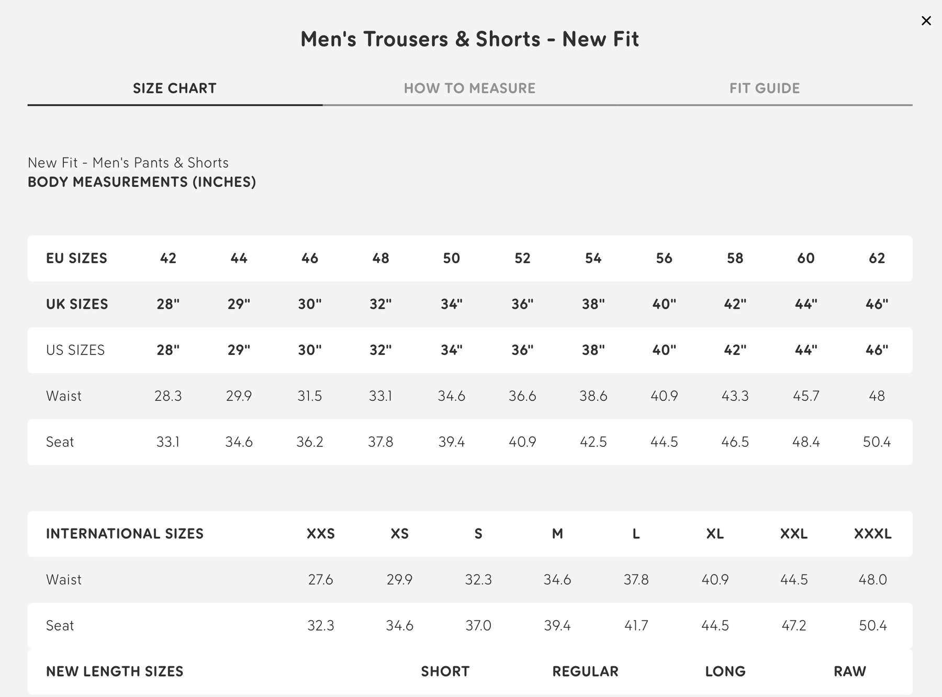This screenshot has height=697, width=942.
Task: Choose the M international size header
Action: [557, 534]
